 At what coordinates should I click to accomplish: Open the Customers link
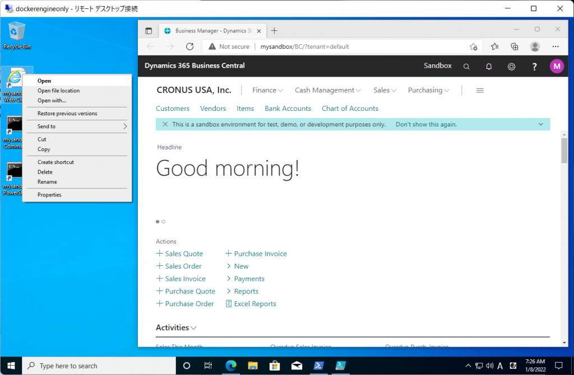pyautogui.click(x=173, y=109)
